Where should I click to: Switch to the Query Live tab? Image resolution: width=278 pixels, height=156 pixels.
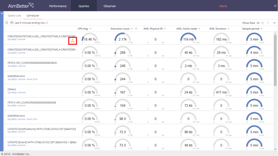point(14,16)
